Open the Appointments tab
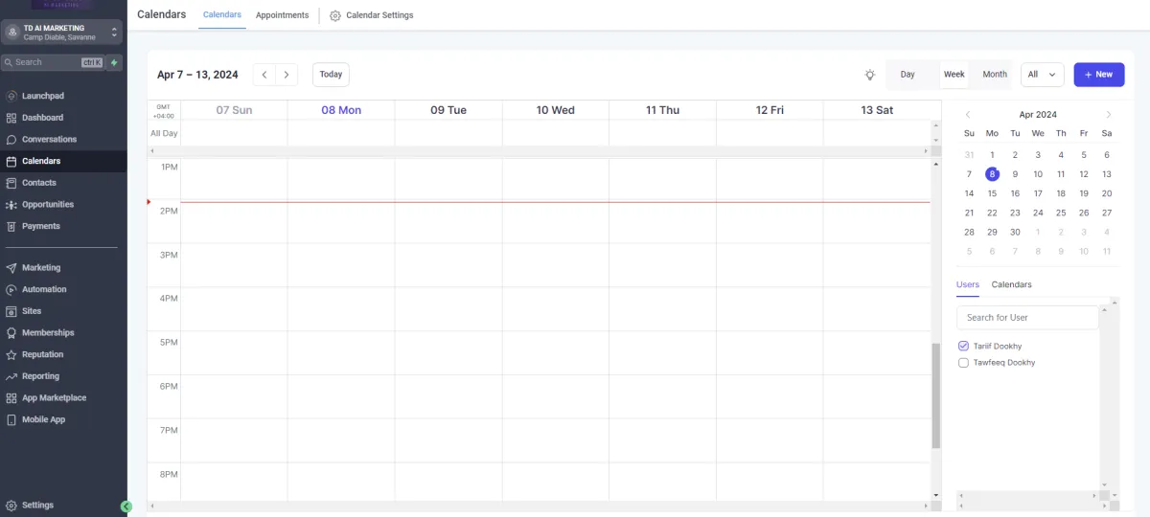1150x517 pixels. [282, 15]
